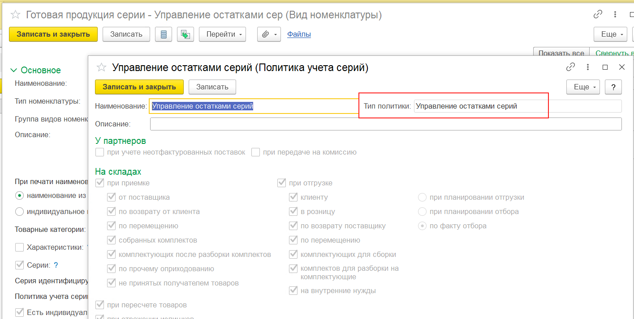Viewport: 634px width, 319px height.
Task: Toggle checkbox при передаче на комиссию
Action: tap(256, 152)
